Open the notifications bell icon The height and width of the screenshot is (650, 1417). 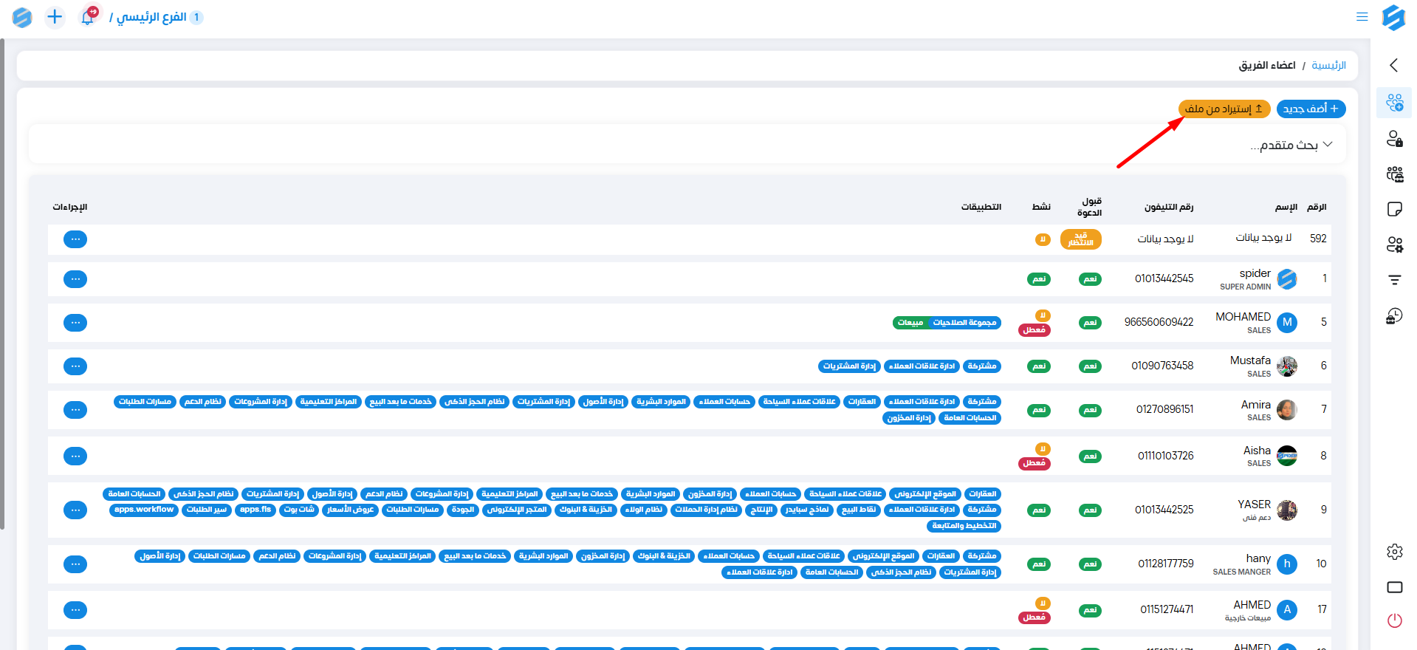pyautogui.click(x=88, y=16)
